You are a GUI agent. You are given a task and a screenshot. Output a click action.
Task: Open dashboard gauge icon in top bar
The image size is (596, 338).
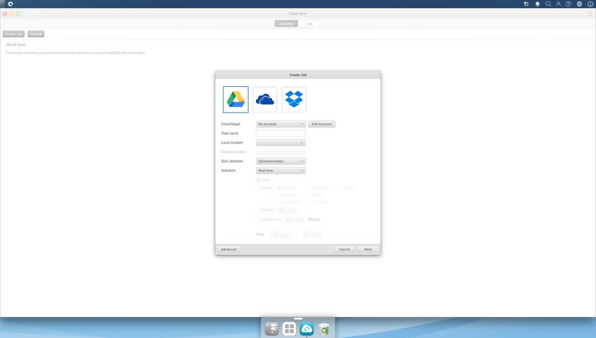tap(590, 4)
